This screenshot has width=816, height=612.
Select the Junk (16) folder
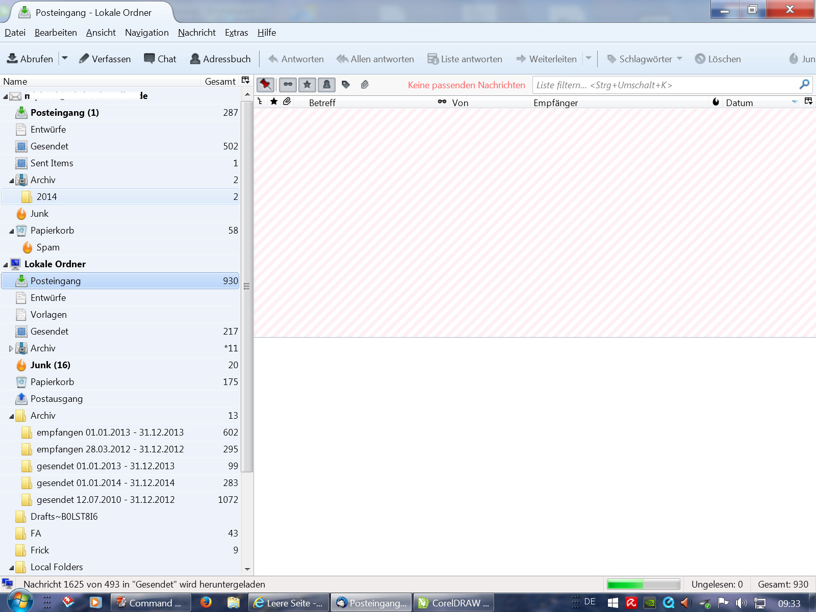[50, 365]
